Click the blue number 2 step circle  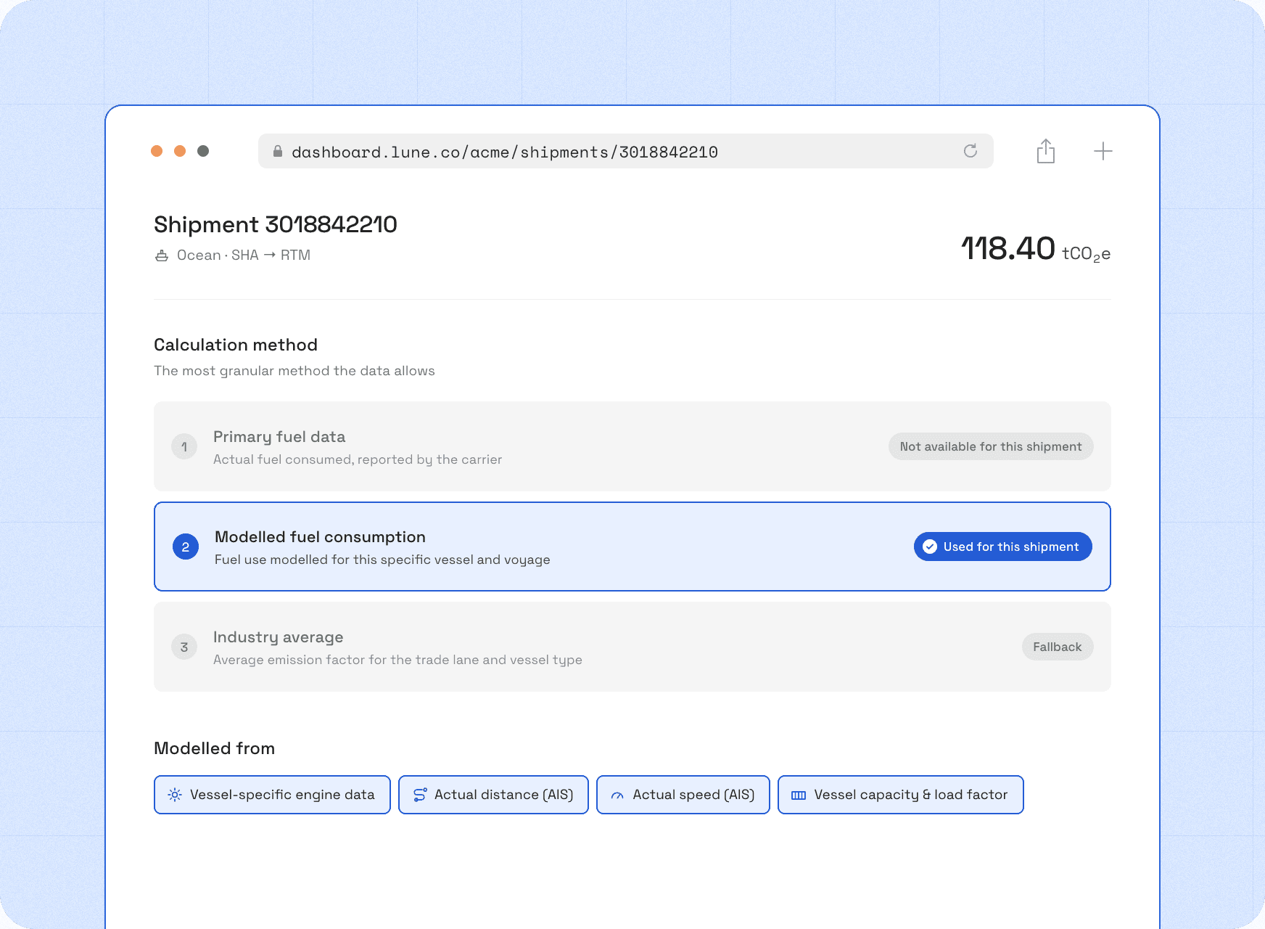[186, 547]
